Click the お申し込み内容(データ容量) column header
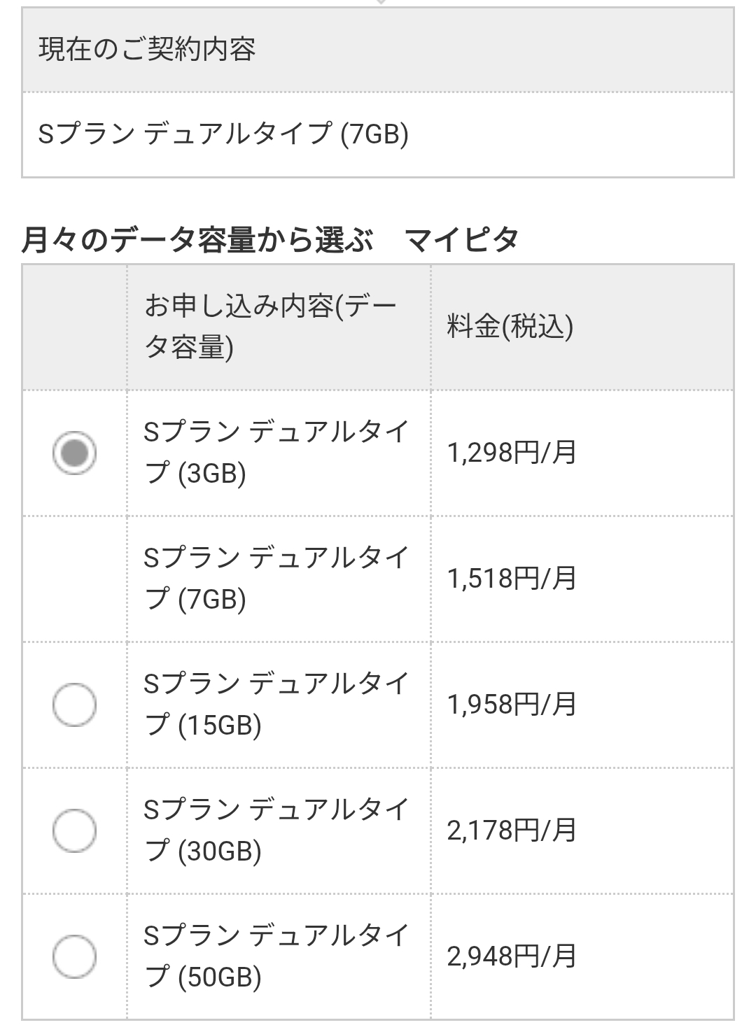The width and height of the screenshot is (756, 1025). [270, 327]
